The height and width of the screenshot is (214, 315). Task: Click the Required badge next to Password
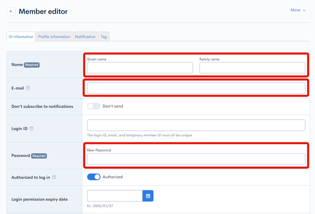click(x=39, y=156)
